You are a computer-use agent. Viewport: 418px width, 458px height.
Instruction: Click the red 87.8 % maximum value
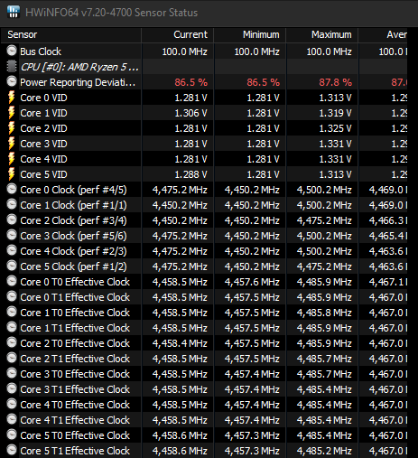[x=336, y=82]
